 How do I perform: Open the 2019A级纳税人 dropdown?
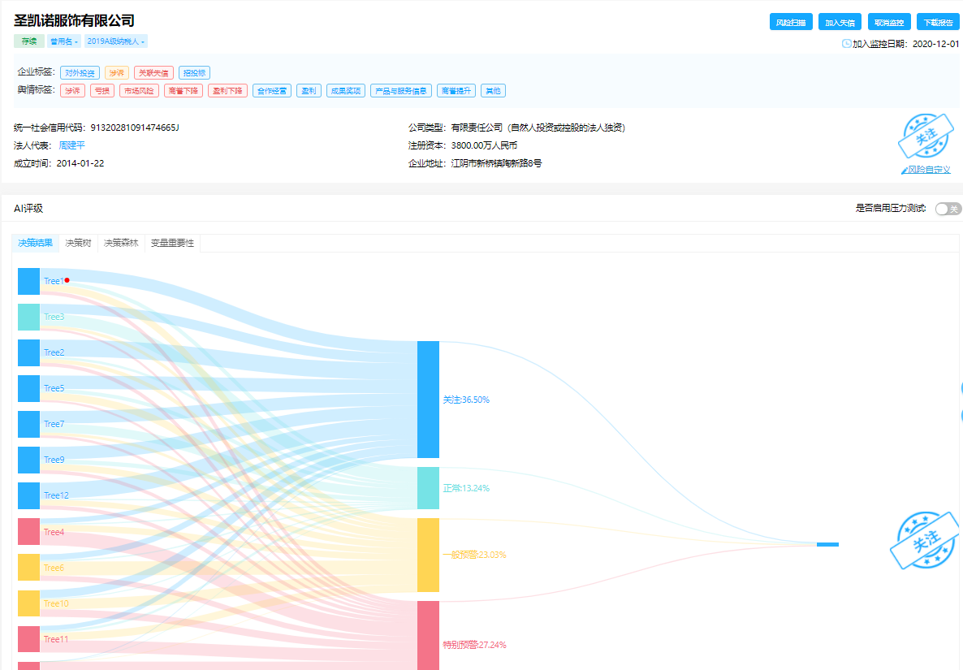116,41
